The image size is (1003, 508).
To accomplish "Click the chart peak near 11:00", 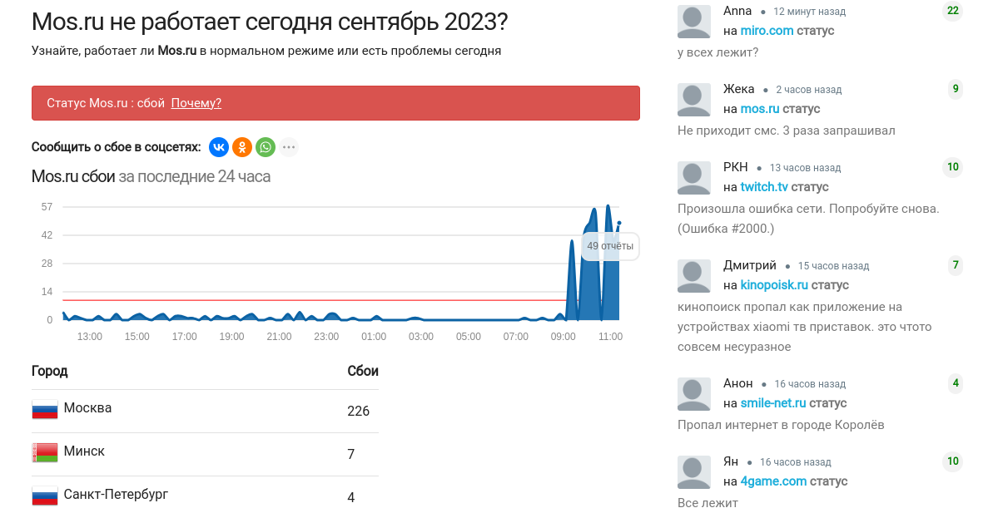I will tap(608, 206).
